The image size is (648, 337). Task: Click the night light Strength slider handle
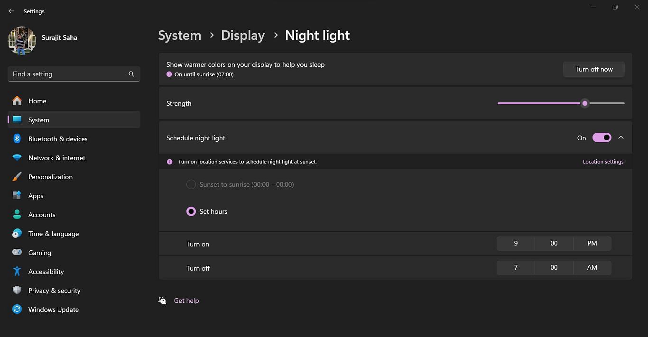coord(585,103)
